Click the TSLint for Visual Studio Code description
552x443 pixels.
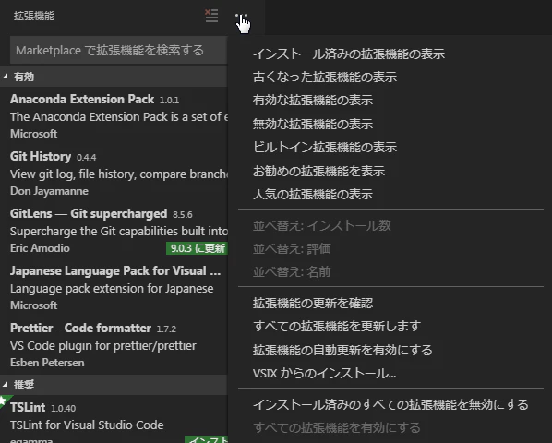[87, 425]
